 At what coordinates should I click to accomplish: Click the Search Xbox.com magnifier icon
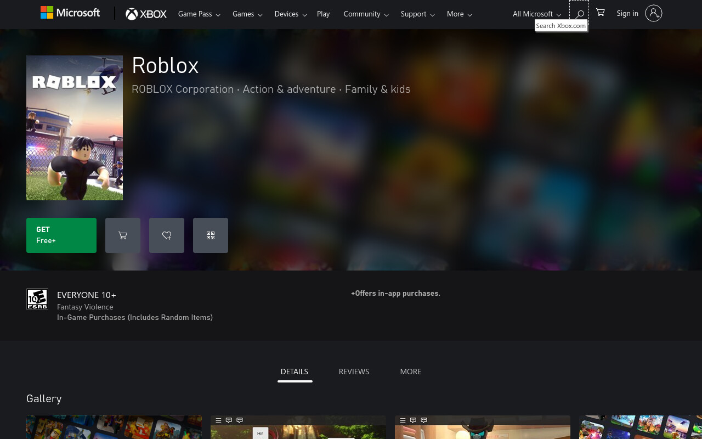coord(579,14)
